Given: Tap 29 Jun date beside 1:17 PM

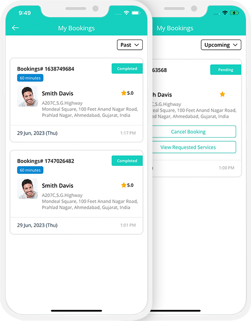Looking at the screenshot, I should pyautogui.click(x=37, y=133).
